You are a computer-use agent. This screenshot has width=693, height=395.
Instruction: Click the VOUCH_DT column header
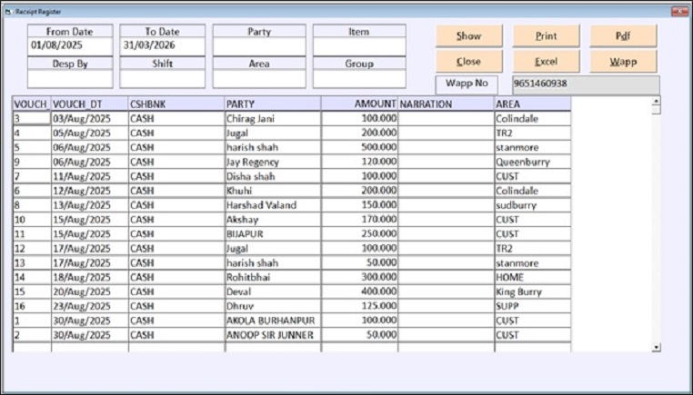point(89,104)
